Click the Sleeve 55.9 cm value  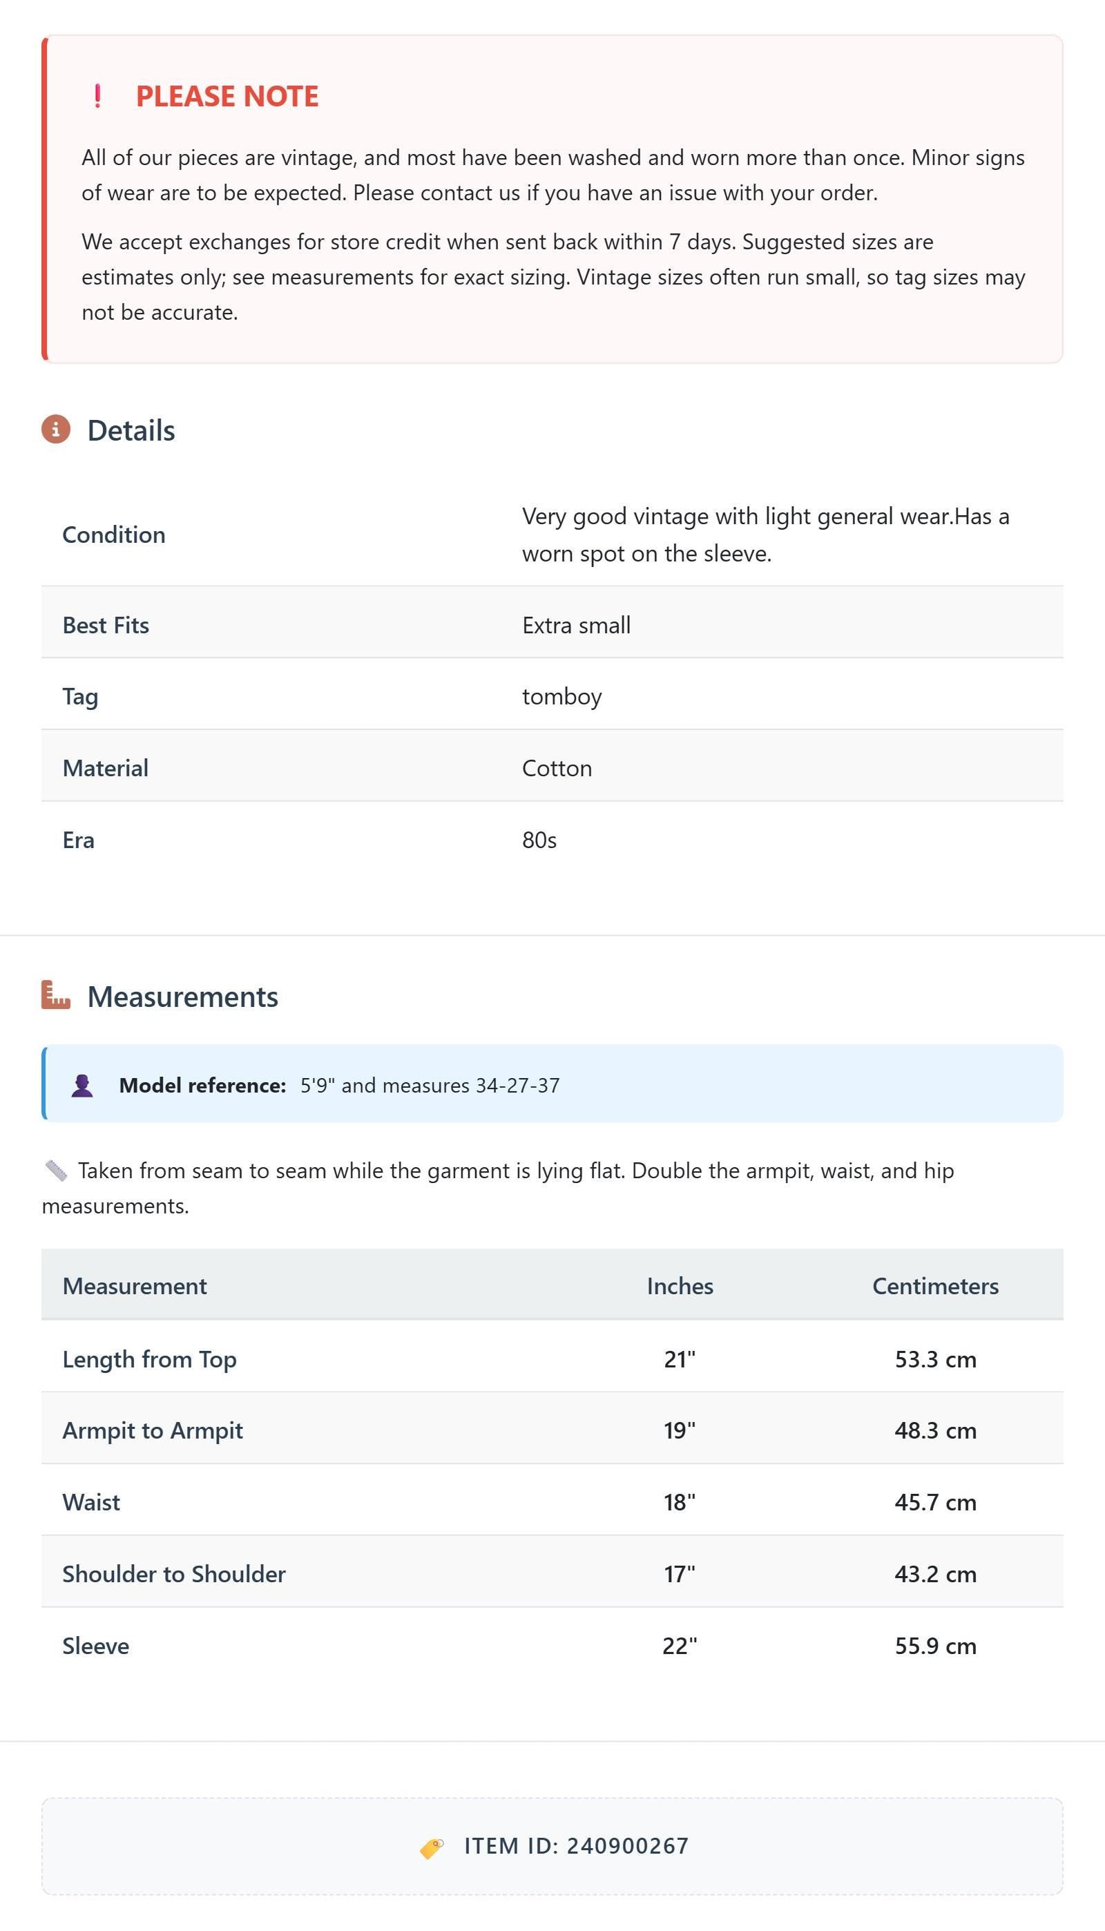(x=936, y=1646)
